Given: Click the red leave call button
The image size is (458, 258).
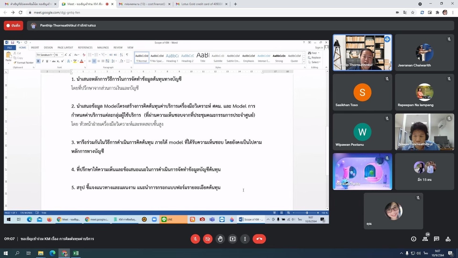Looking at the screenshot, I should [259, 239].
